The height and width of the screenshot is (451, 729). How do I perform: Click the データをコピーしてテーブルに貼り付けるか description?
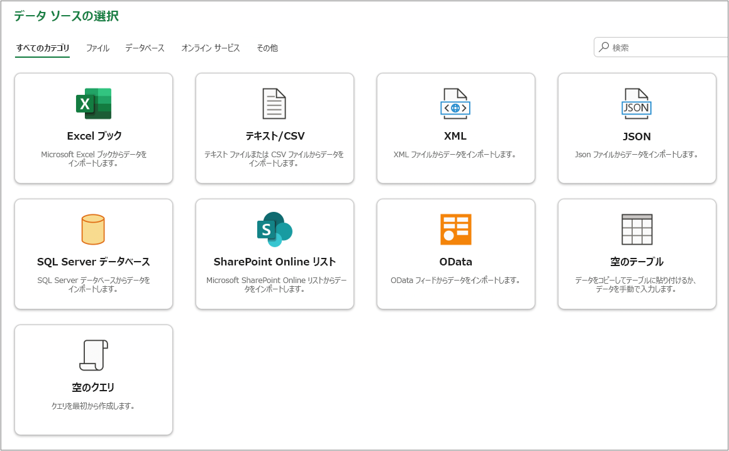click(x=635, y=284)
